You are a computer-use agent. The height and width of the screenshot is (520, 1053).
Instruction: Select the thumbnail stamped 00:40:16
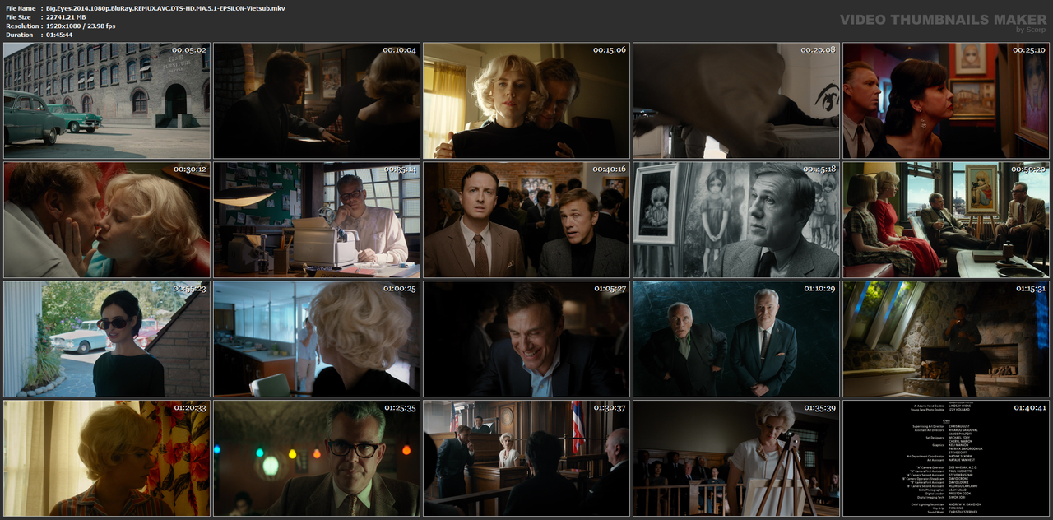(x=526, y=220)
